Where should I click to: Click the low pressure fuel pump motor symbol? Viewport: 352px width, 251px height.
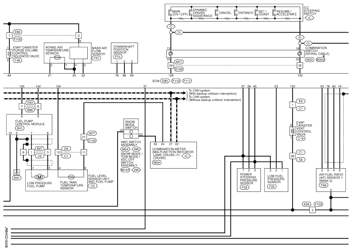[x=38, y=177]
